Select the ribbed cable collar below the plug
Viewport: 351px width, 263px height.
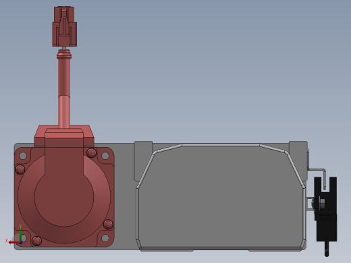coord(64,55)
